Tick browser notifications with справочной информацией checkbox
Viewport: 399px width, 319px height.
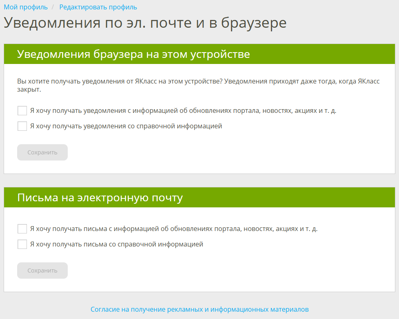tap(22, 126)
